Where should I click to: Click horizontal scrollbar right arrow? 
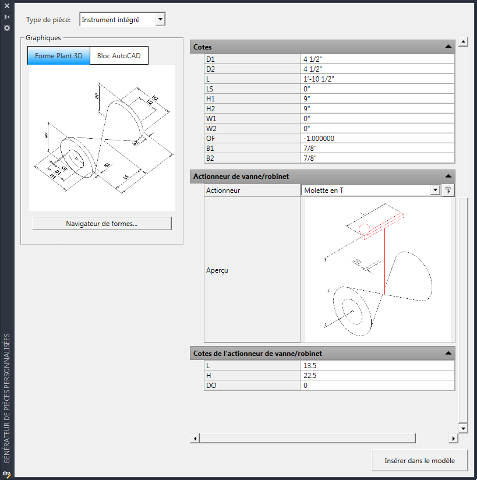pyautogui.click(x=453, y=439)
